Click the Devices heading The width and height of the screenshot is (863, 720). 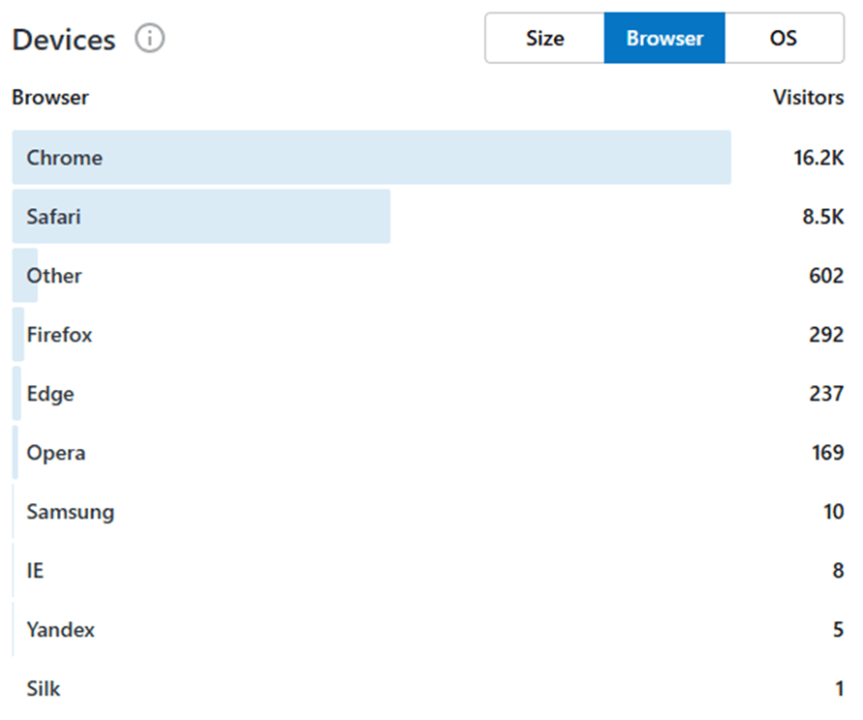[x=64, y=40]
